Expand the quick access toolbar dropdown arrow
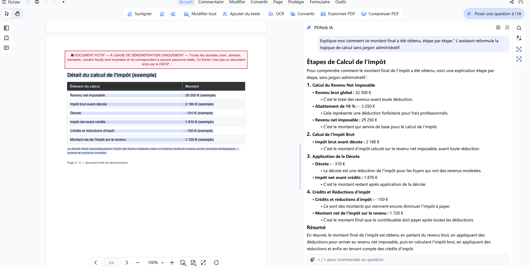This screenshot has width=529, height=267. (64, 2)
